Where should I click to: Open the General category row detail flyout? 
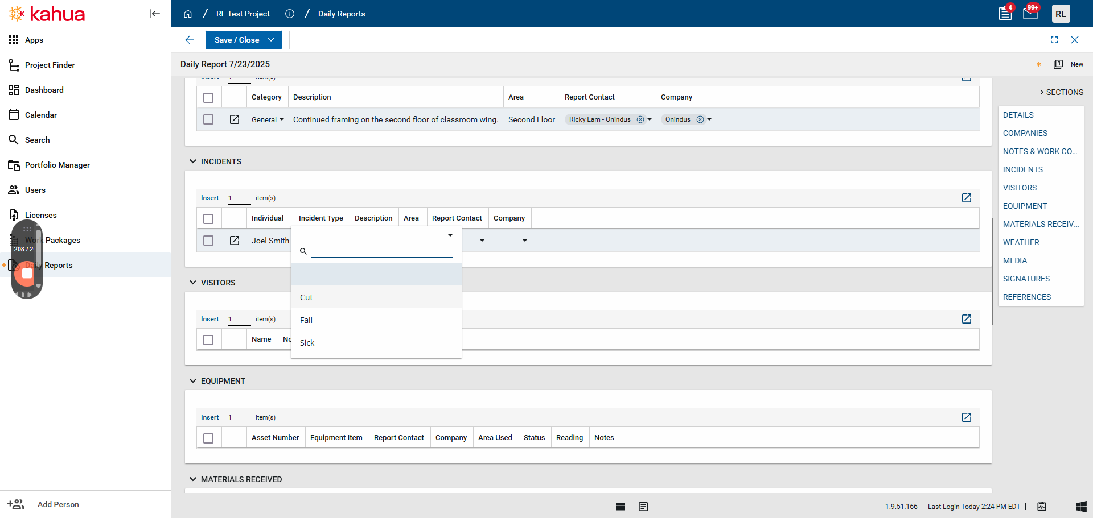coord(235,119)
